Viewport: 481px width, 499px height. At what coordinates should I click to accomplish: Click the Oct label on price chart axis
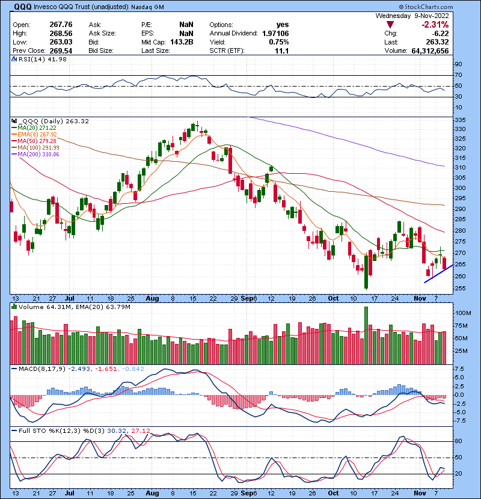point(333,299)
